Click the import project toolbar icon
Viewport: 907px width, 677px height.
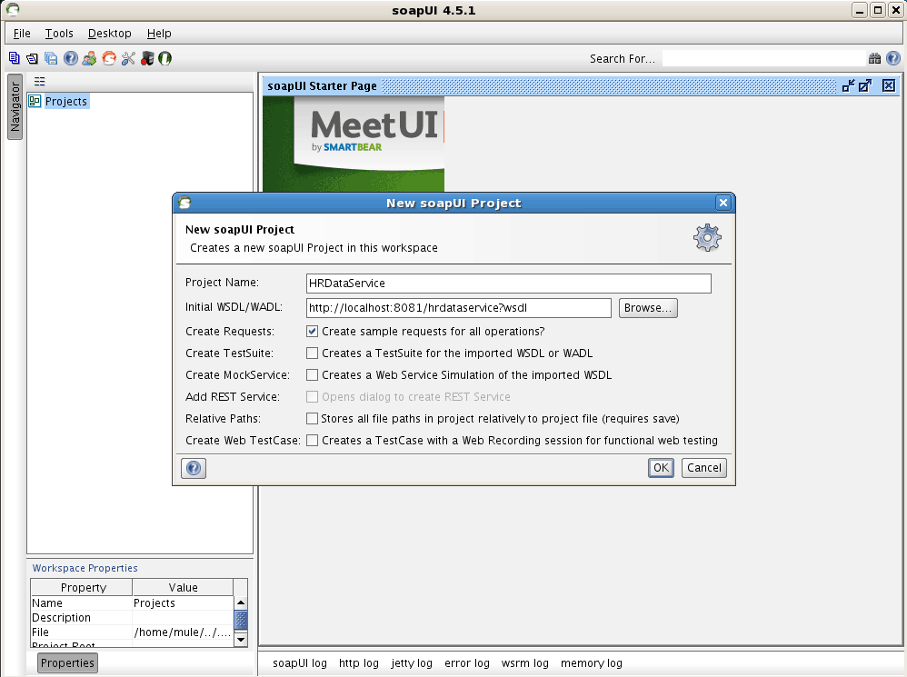point(33,58)
